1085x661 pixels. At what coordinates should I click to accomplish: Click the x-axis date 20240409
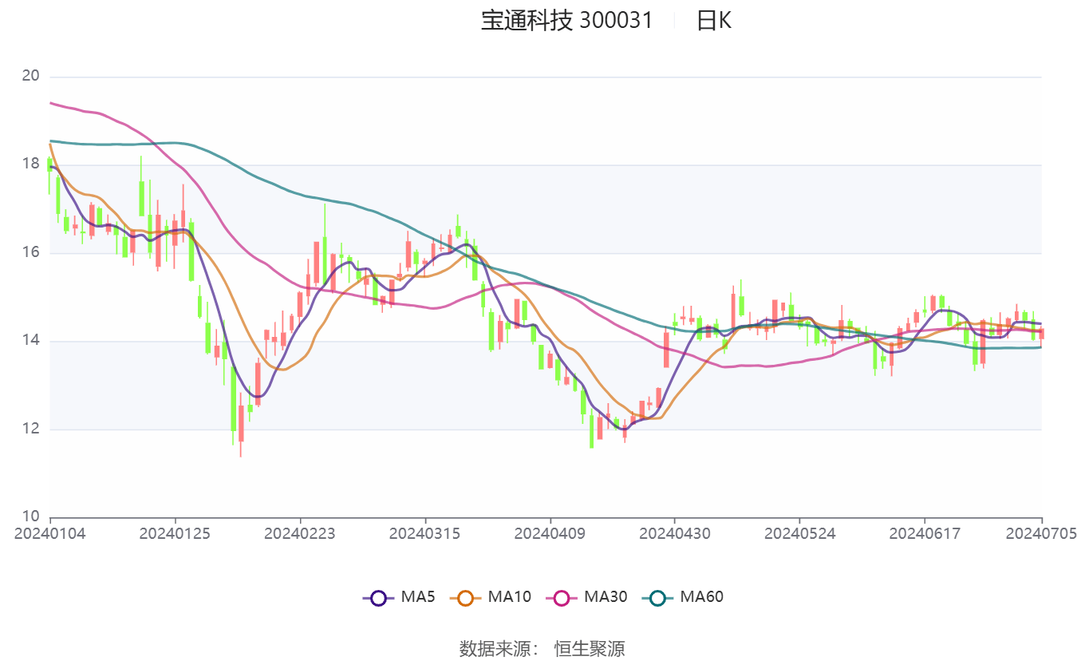pos(550,533)
